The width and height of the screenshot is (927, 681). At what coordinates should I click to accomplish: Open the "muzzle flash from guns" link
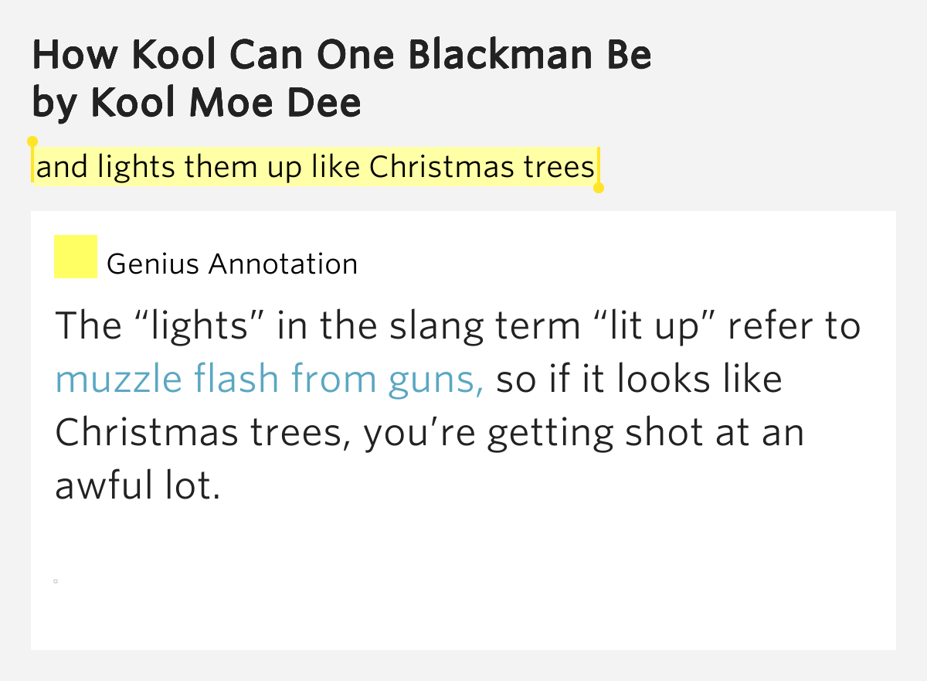click(x=270, y=380)
